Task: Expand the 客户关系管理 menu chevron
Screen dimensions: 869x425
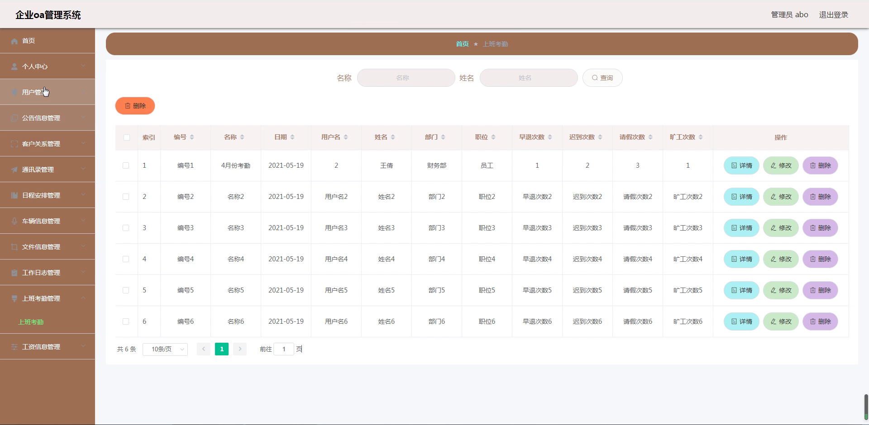Action: click(x=83, y=143)
